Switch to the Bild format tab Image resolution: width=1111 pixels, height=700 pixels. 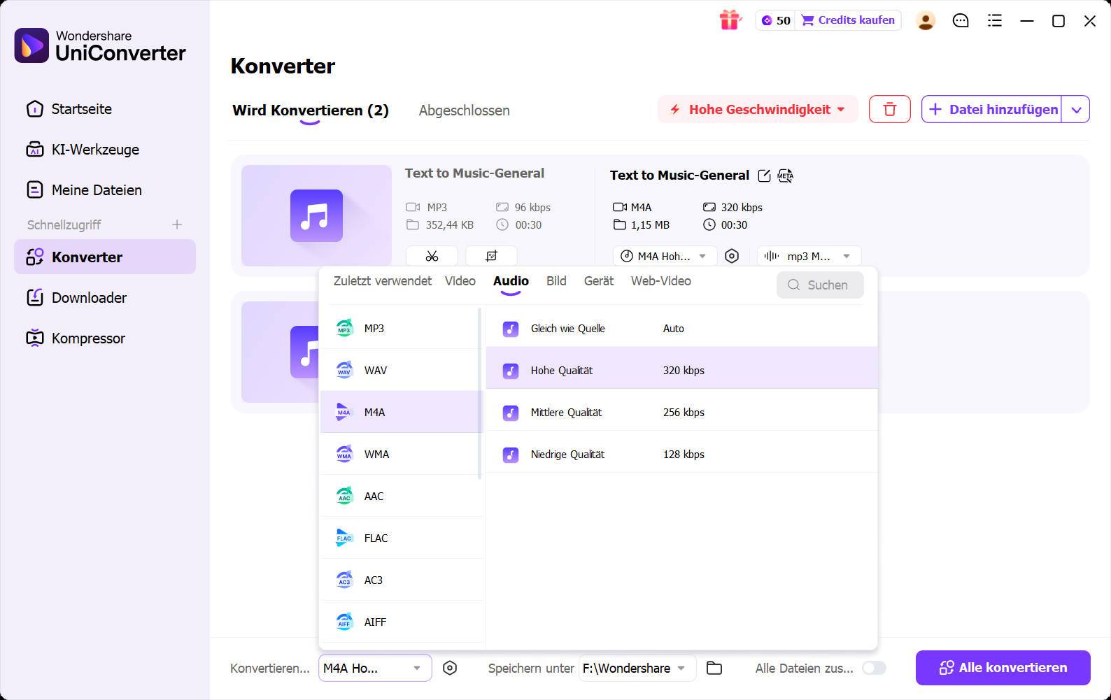point(556,281)
